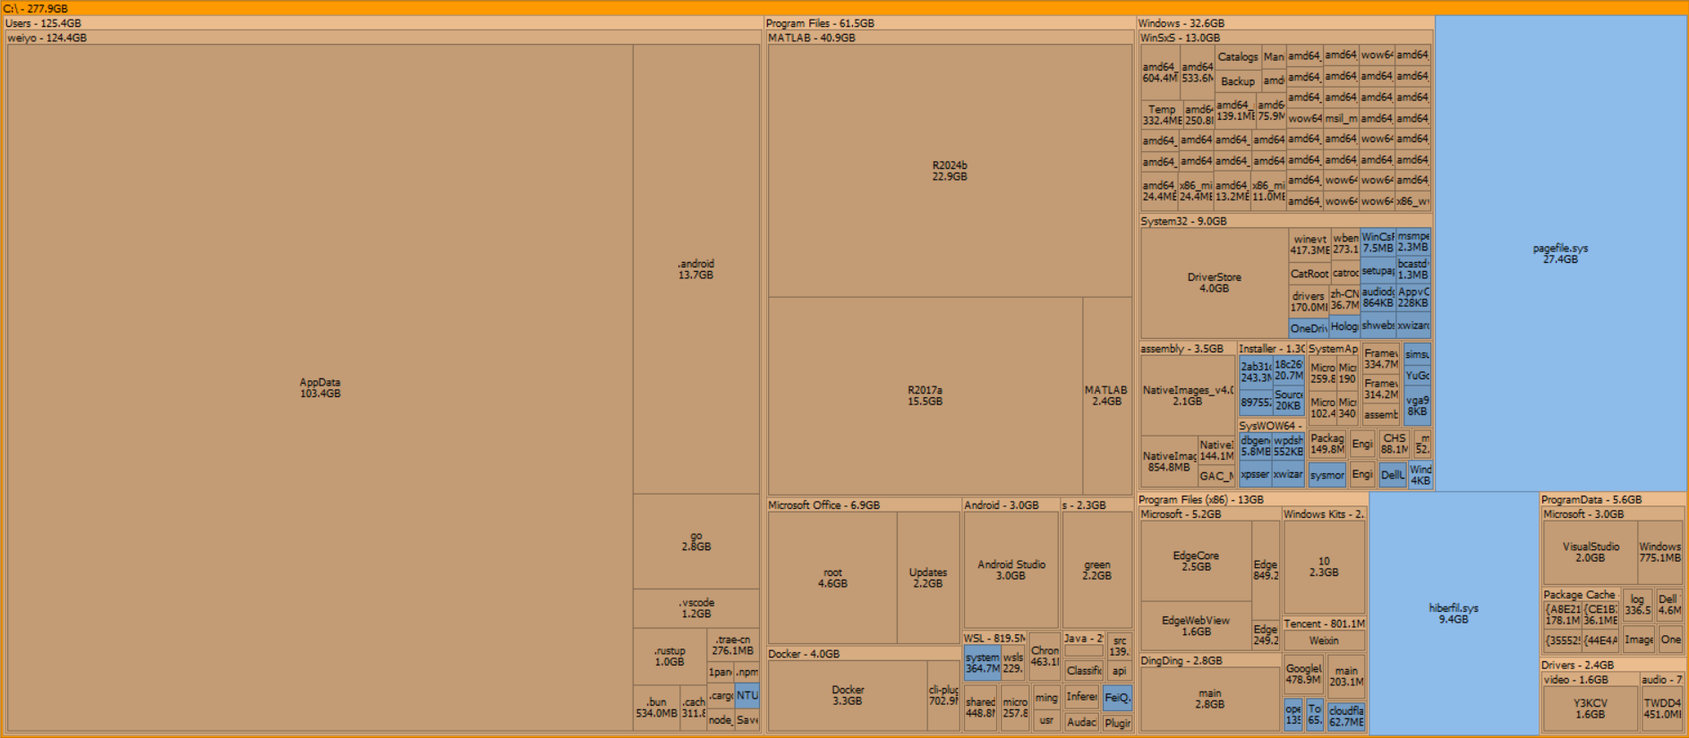Viewport: 1689px width, 738px height.
Task: Click the .rustup 1.0GB block
Action: (x=670, y=657)
